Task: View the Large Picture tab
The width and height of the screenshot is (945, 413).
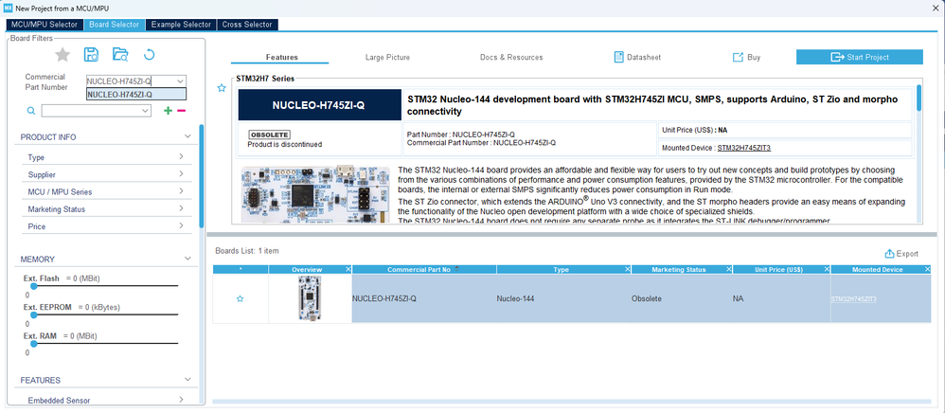Action: [387, 57]
